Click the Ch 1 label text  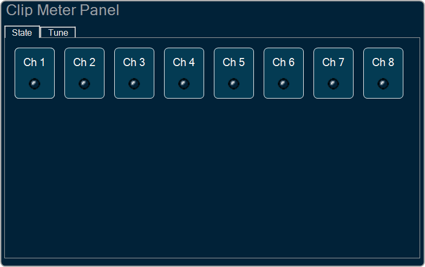click(x=34, y=62)
